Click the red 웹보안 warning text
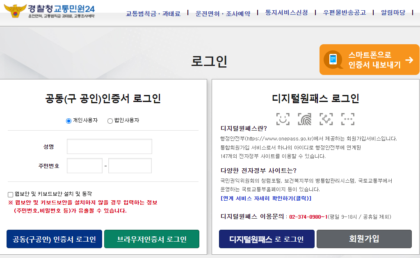 (x=83, y=206)
